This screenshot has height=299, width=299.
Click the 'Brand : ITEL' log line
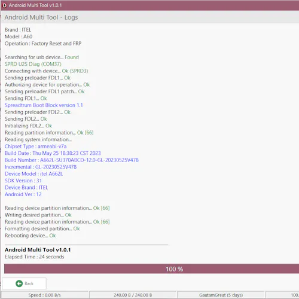pos(18,30)
